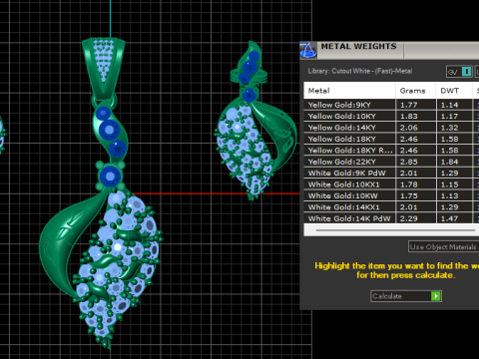The width and height of the screenshot is (479, 359).
Task: Click the Grams column header
Action: [x=416, y=91]
